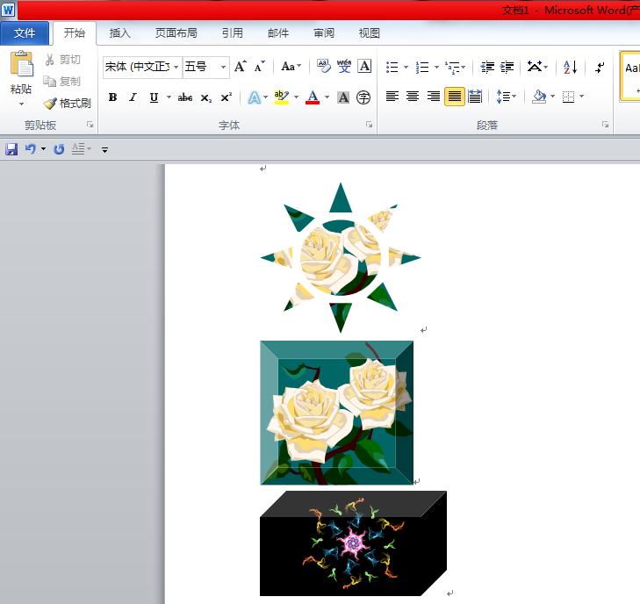Image resolution: width=640 pixels, height=604 pixels.
Task: Toggle Show/Hide paragraph marks
Action: click(x=600, y=67)
